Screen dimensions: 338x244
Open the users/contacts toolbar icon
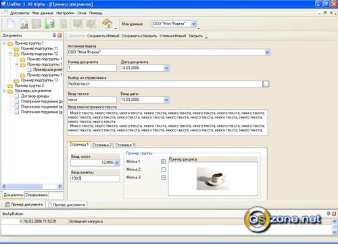(24, 24)
